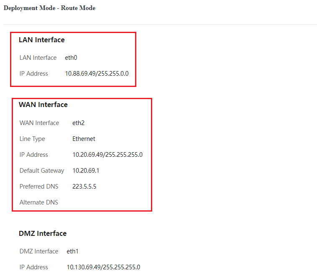Image resolution: width=317 pixels, height=276 pixels.
Task: Click the DMZ IP address 10.130.69.49/255.255.255.0
Action: pos(103,267)
